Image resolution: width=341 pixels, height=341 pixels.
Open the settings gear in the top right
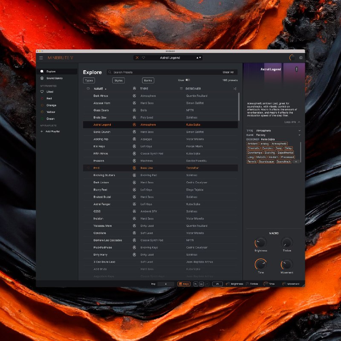click(301, 58)
